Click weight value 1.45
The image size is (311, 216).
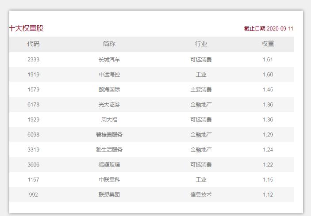268,90
